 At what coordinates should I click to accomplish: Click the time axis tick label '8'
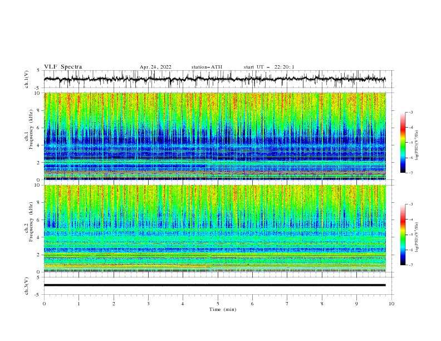pyautogui.click(x=322, y=304)
